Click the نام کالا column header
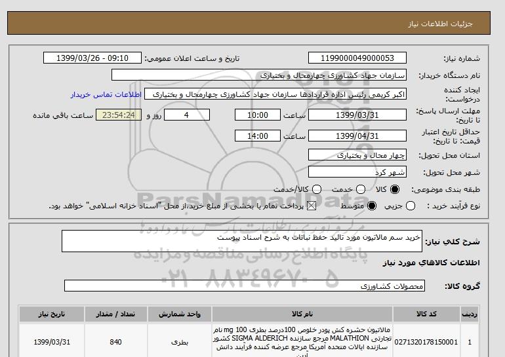Image resolution: width=505 pixels, height=357 pixels. tap(302, 314)
